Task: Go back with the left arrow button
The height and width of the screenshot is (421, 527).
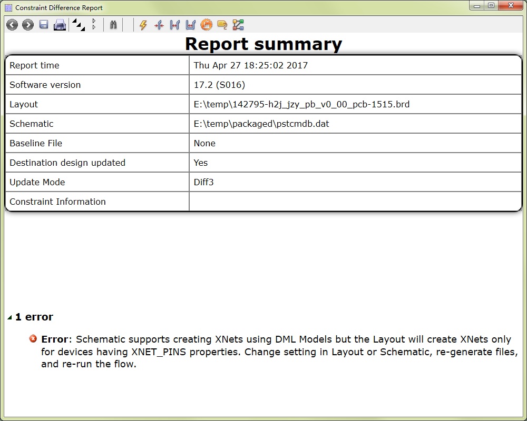Action: tap(12, 25)
